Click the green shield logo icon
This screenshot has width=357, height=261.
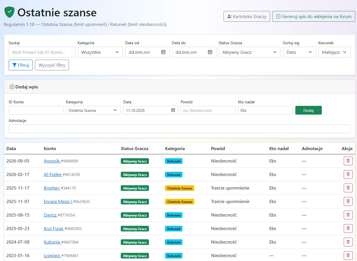(x=9, y=12)
